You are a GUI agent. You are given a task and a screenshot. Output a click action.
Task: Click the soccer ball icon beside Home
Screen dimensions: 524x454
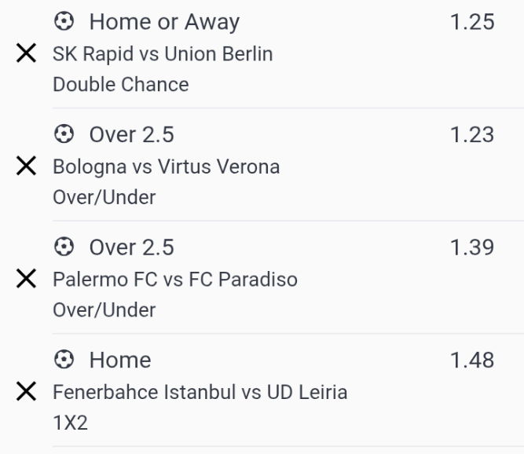pyautogui.click(x=64, y=360)
